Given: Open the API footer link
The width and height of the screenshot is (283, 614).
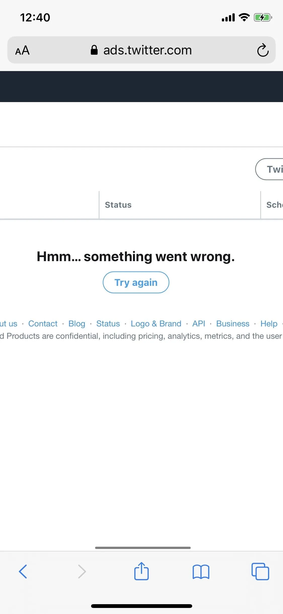Looking at the screenshot, I should (x=199, y=324).
